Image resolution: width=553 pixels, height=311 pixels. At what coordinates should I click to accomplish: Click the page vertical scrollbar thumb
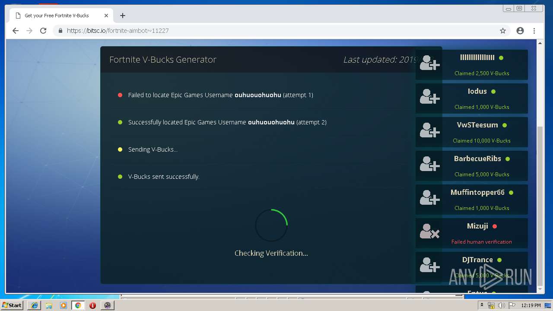coord(540,206)
